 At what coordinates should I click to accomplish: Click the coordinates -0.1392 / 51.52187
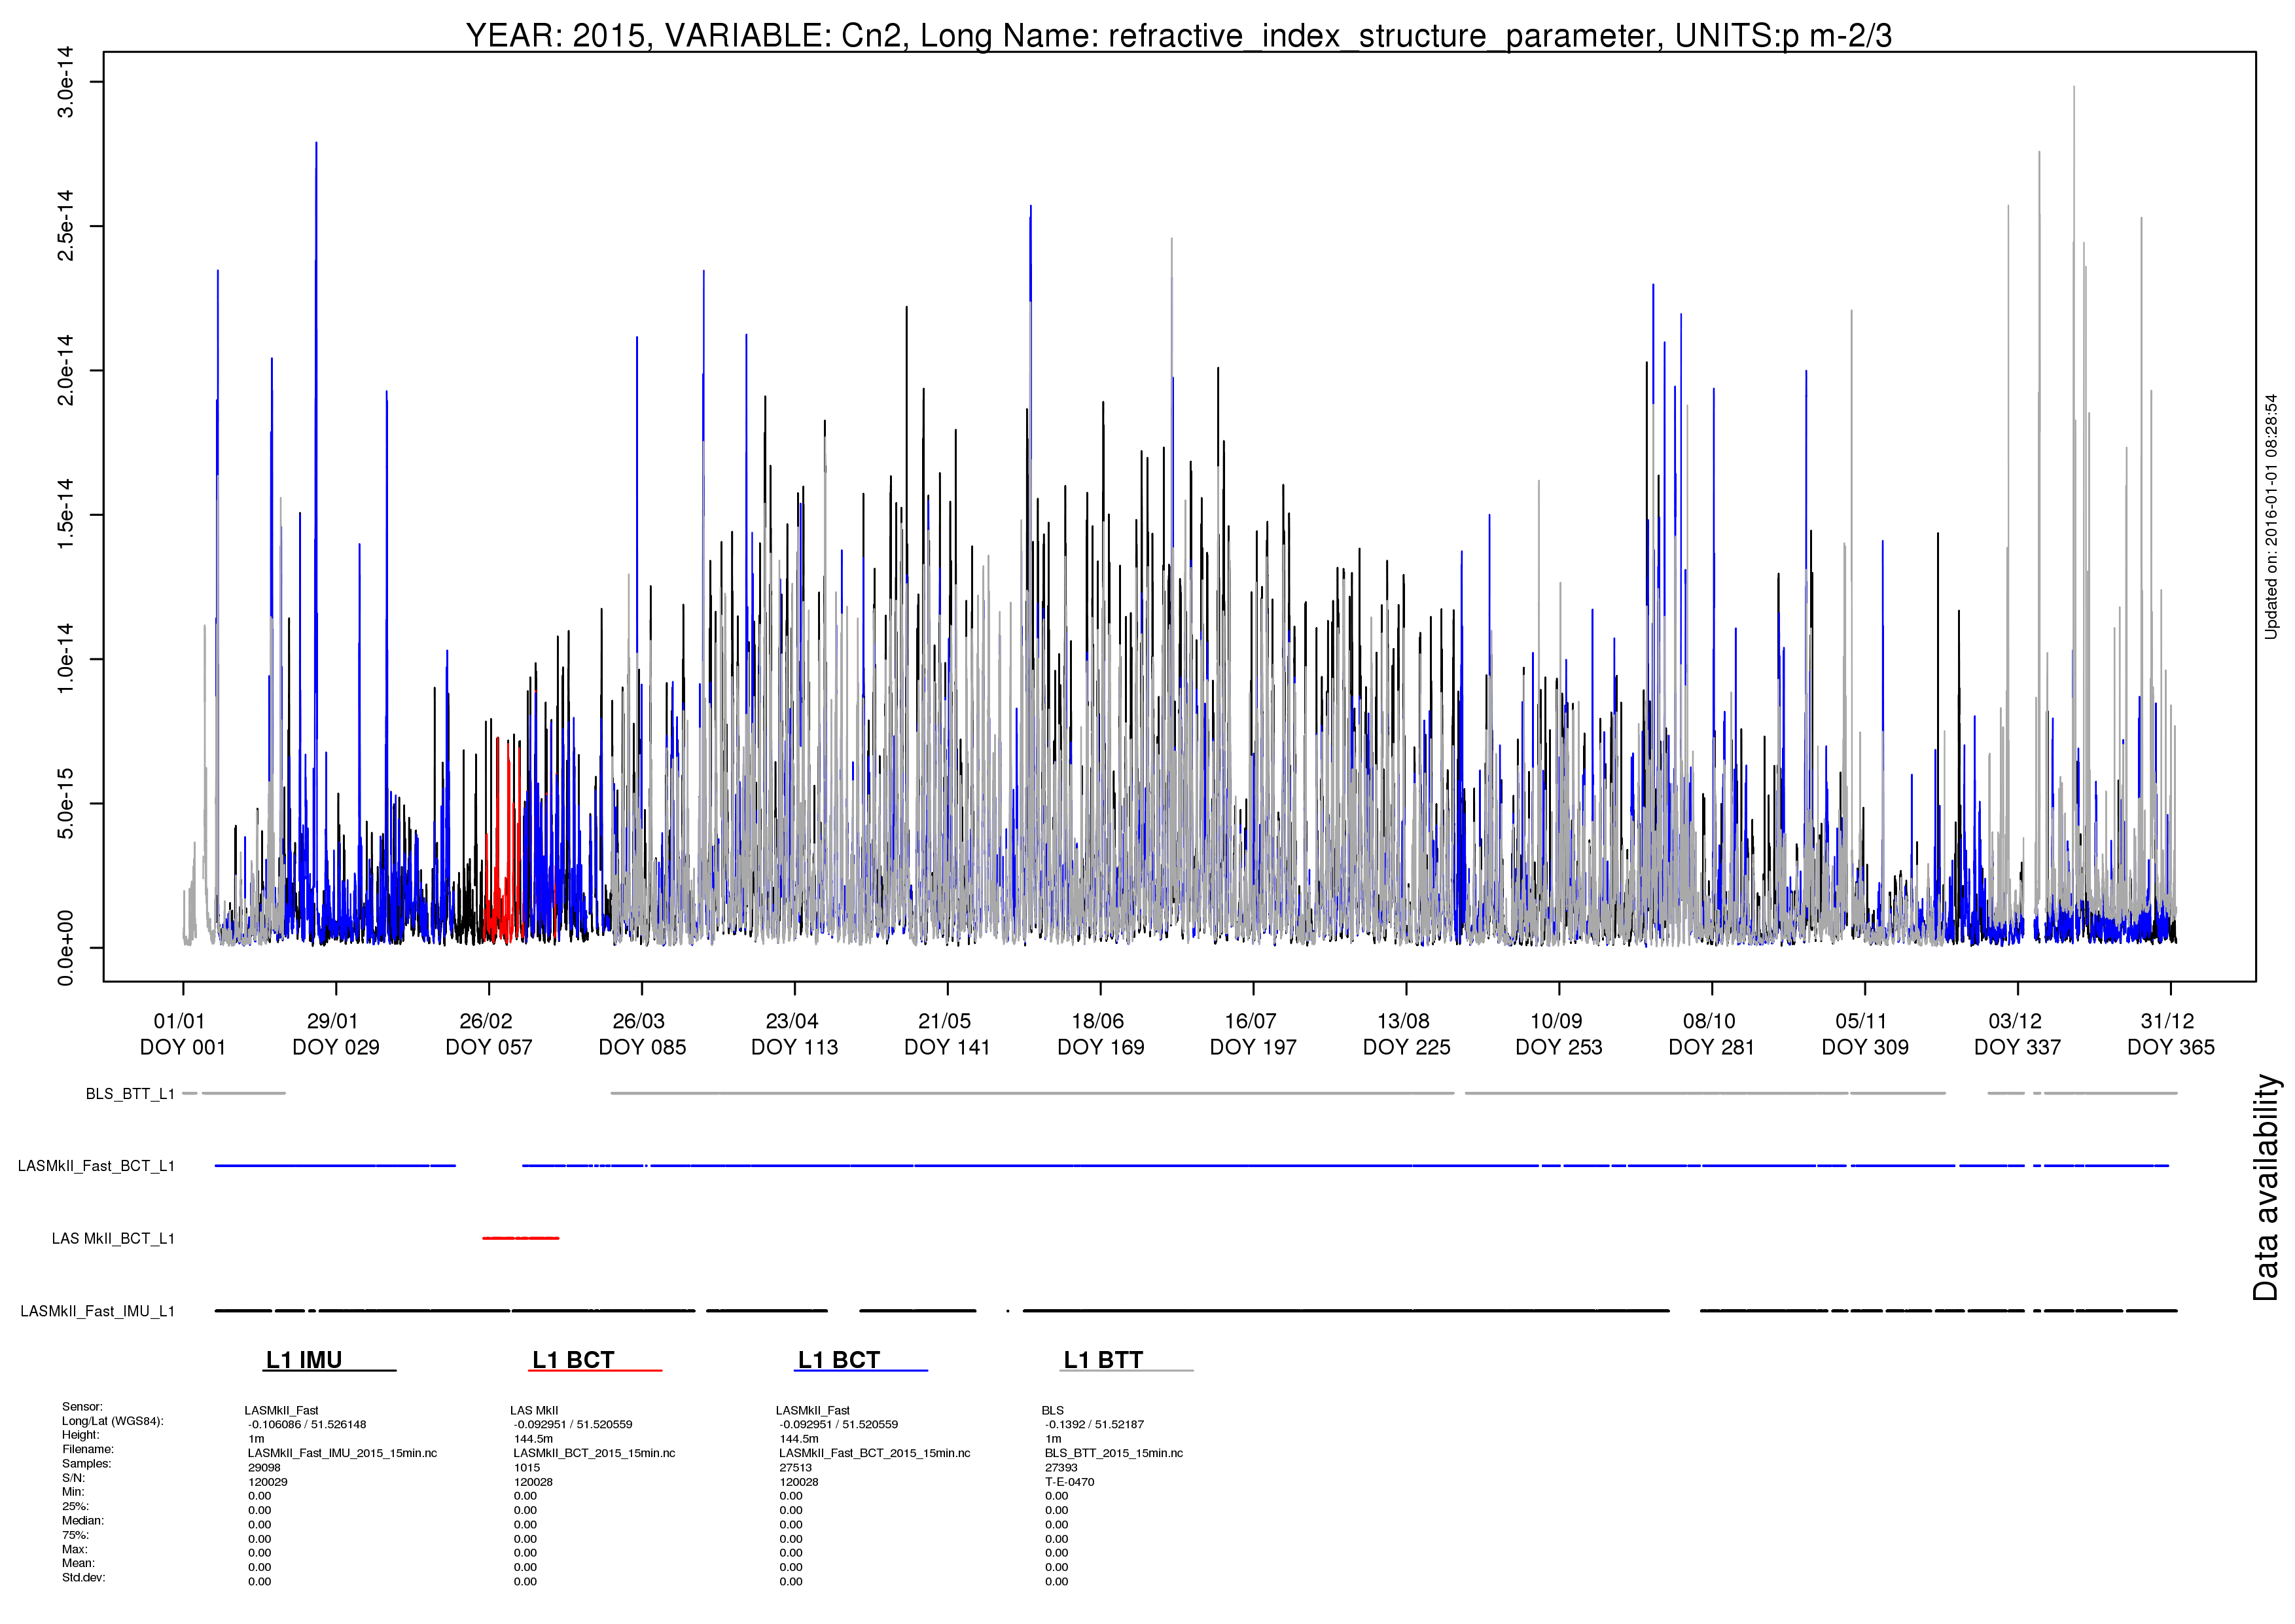click(1094, 1425)
